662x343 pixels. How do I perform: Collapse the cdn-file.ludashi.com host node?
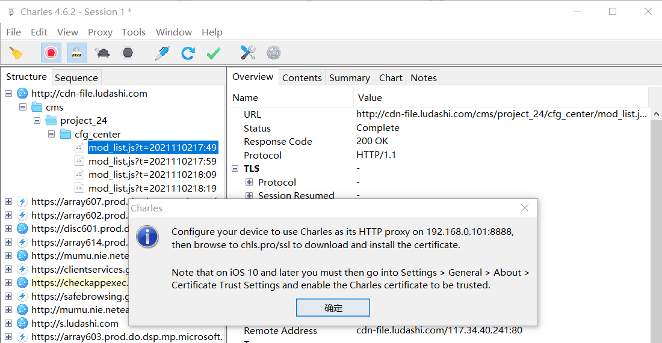(8, 94)
